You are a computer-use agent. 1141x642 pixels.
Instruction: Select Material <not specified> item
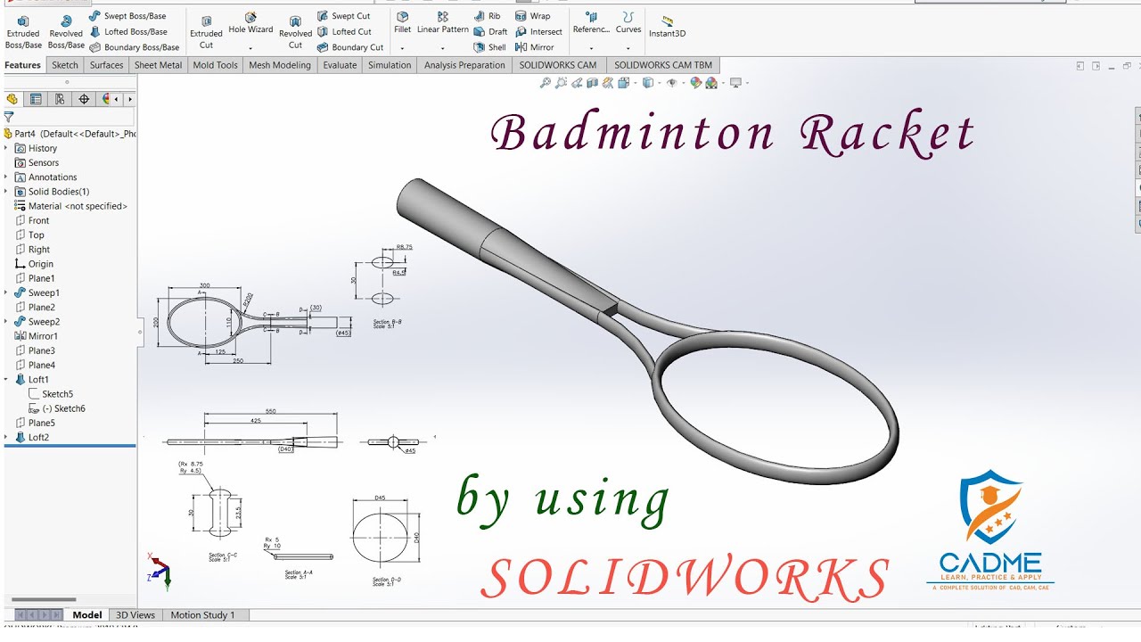click(x=71, y=206)
